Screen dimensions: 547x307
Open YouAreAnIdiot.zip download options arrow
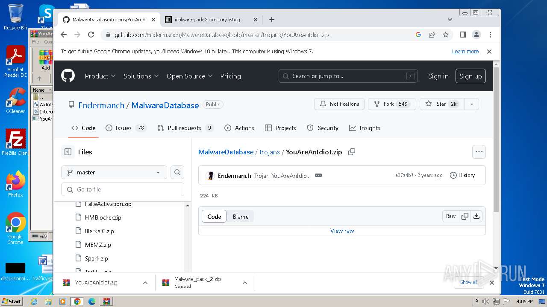pyautogui.click(x=145, y=282)
